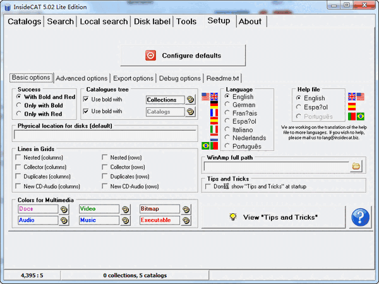Enable Collector (columns) grid lines
Image resolution: width=379 pixels, height=284 pixels.
coord(18,167)
